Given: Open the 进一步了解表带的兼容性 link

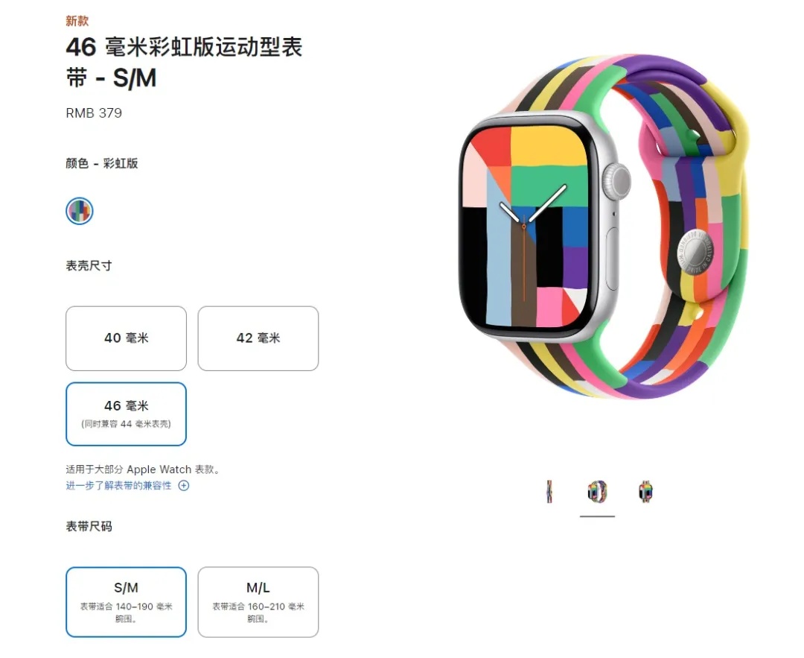Looking at the screenshot, I should coord(118,486).
